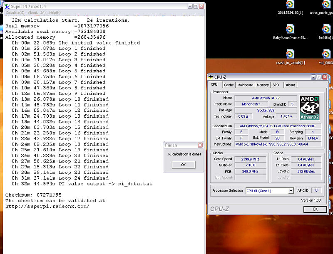
Task: Click the Level 2 value 512 KBytes
Action: click(306, 171)
